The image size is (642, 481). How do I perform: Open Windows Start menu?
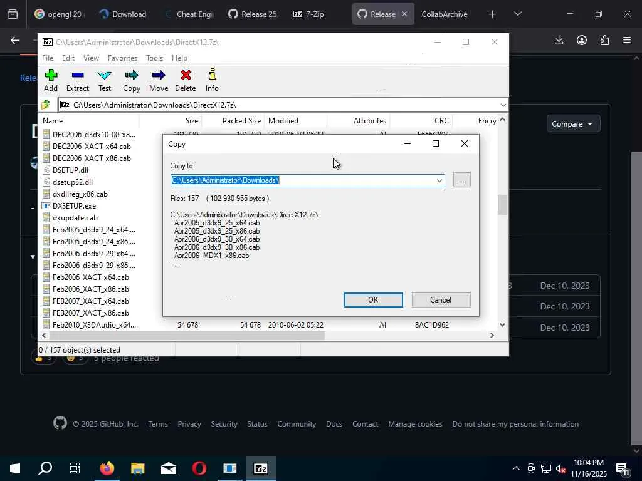coord(15,468)
